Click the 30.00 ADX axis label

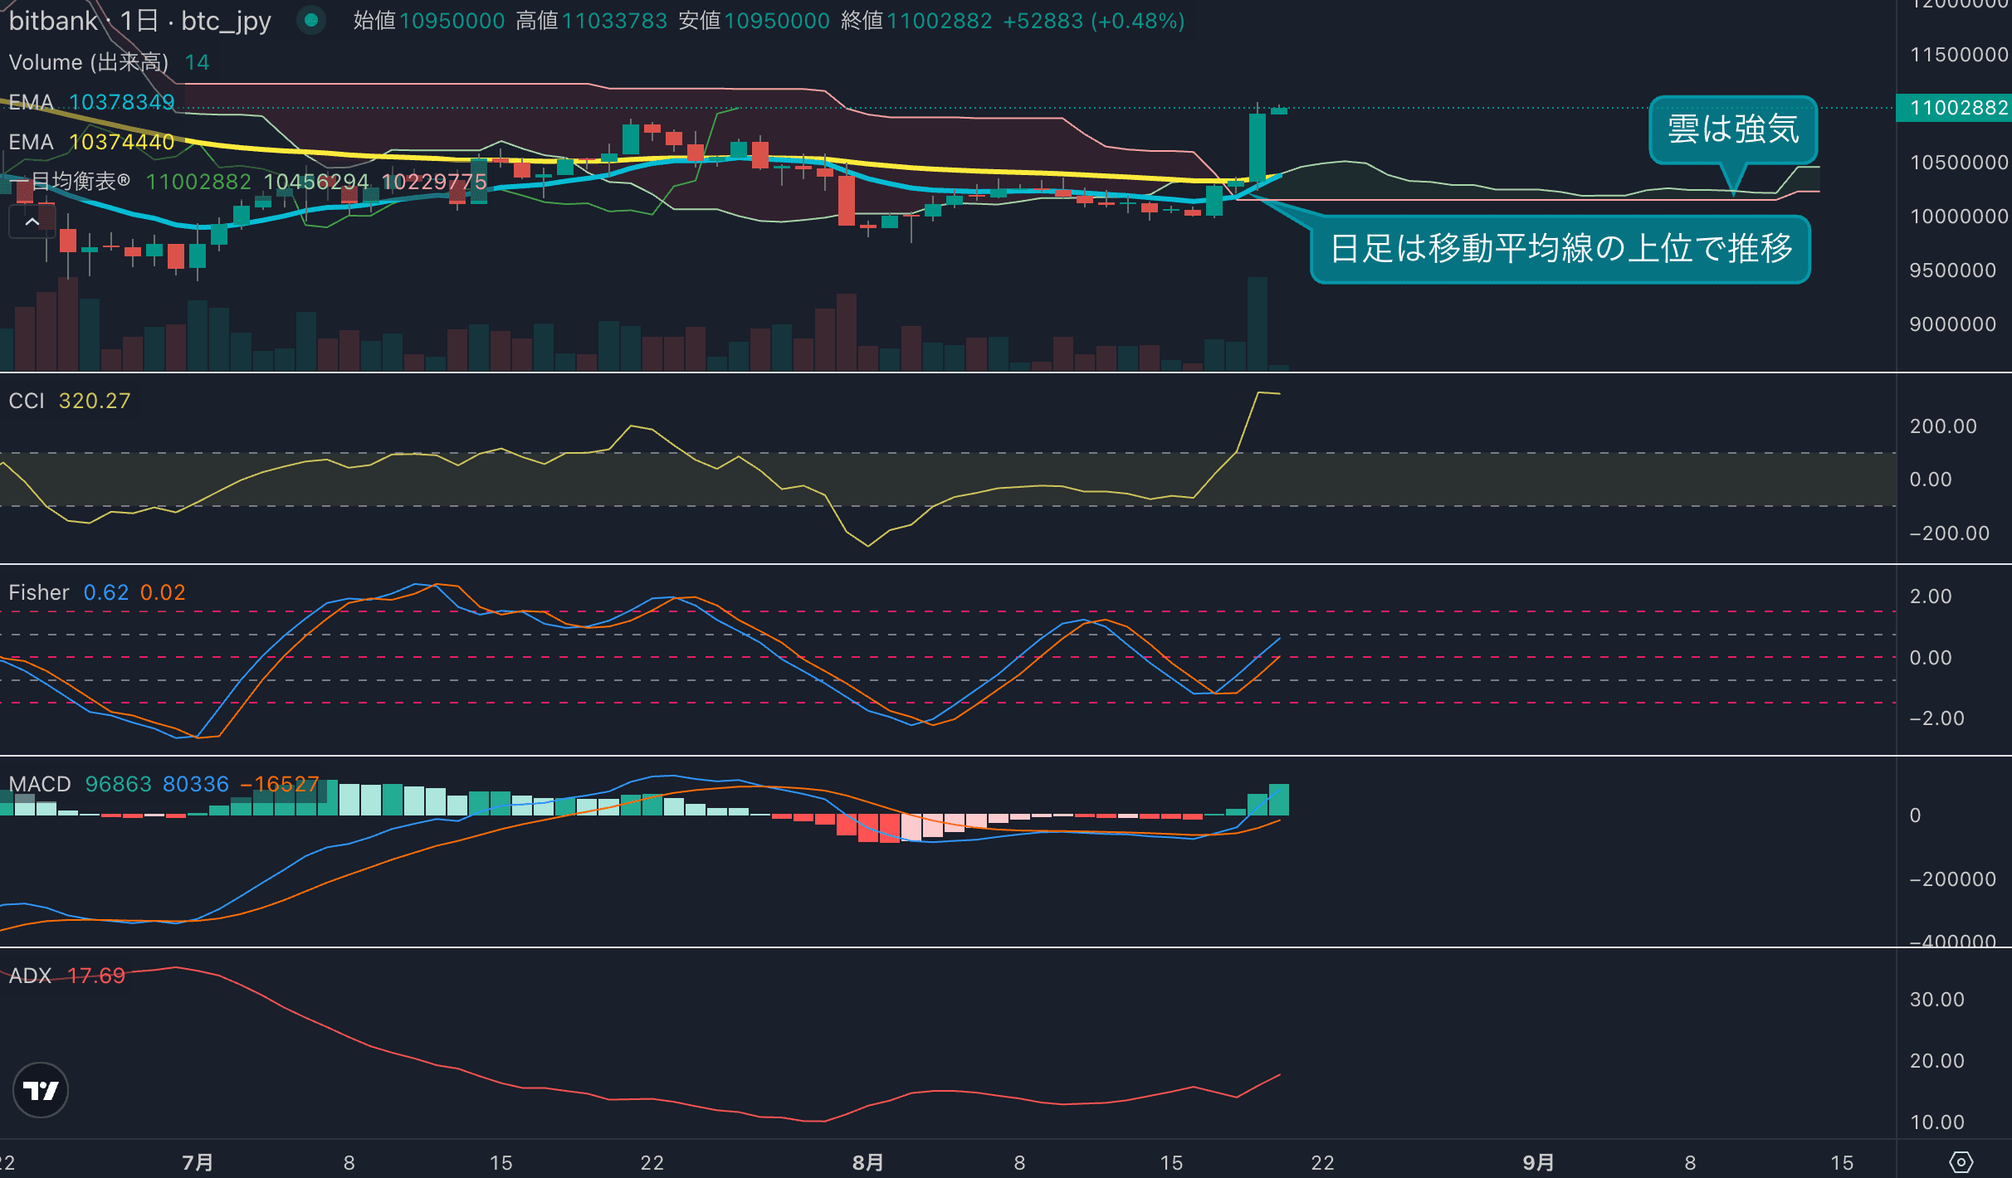1937,1000
